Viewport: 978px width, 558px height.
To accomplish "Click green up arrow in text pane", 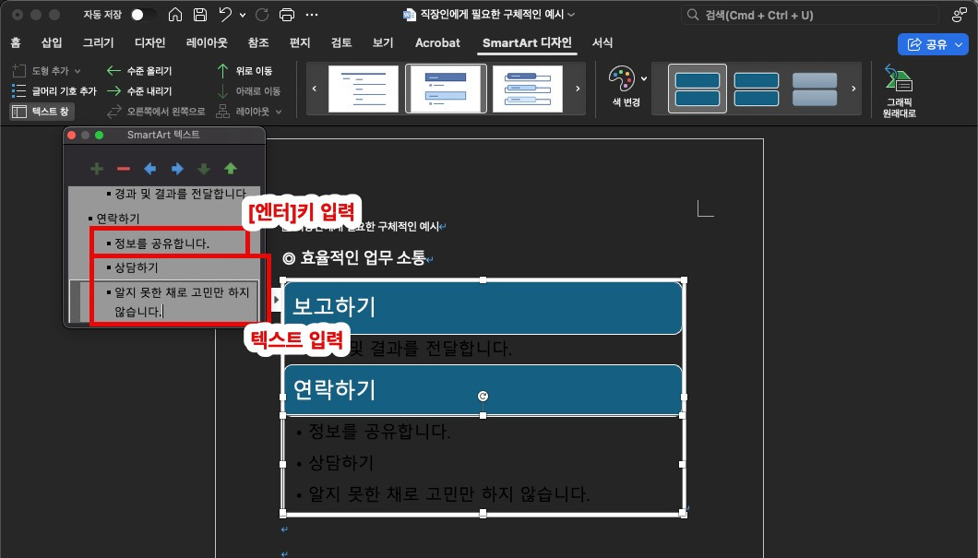I will coord(231,169).
